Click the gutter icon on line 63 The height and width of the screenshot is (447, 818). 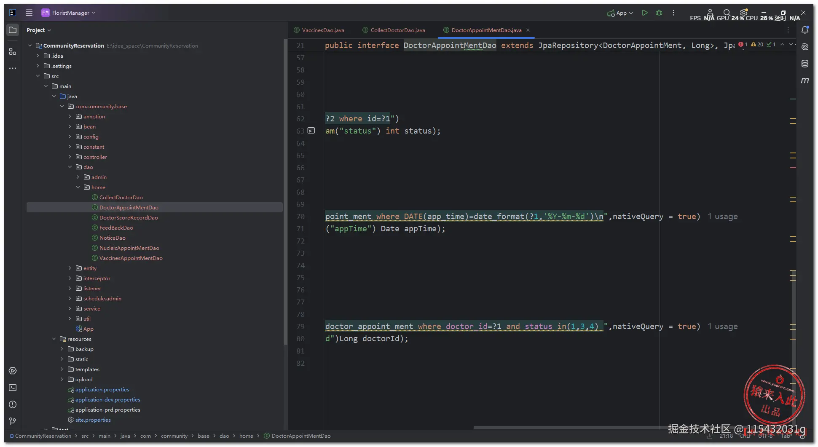[311, 131]
